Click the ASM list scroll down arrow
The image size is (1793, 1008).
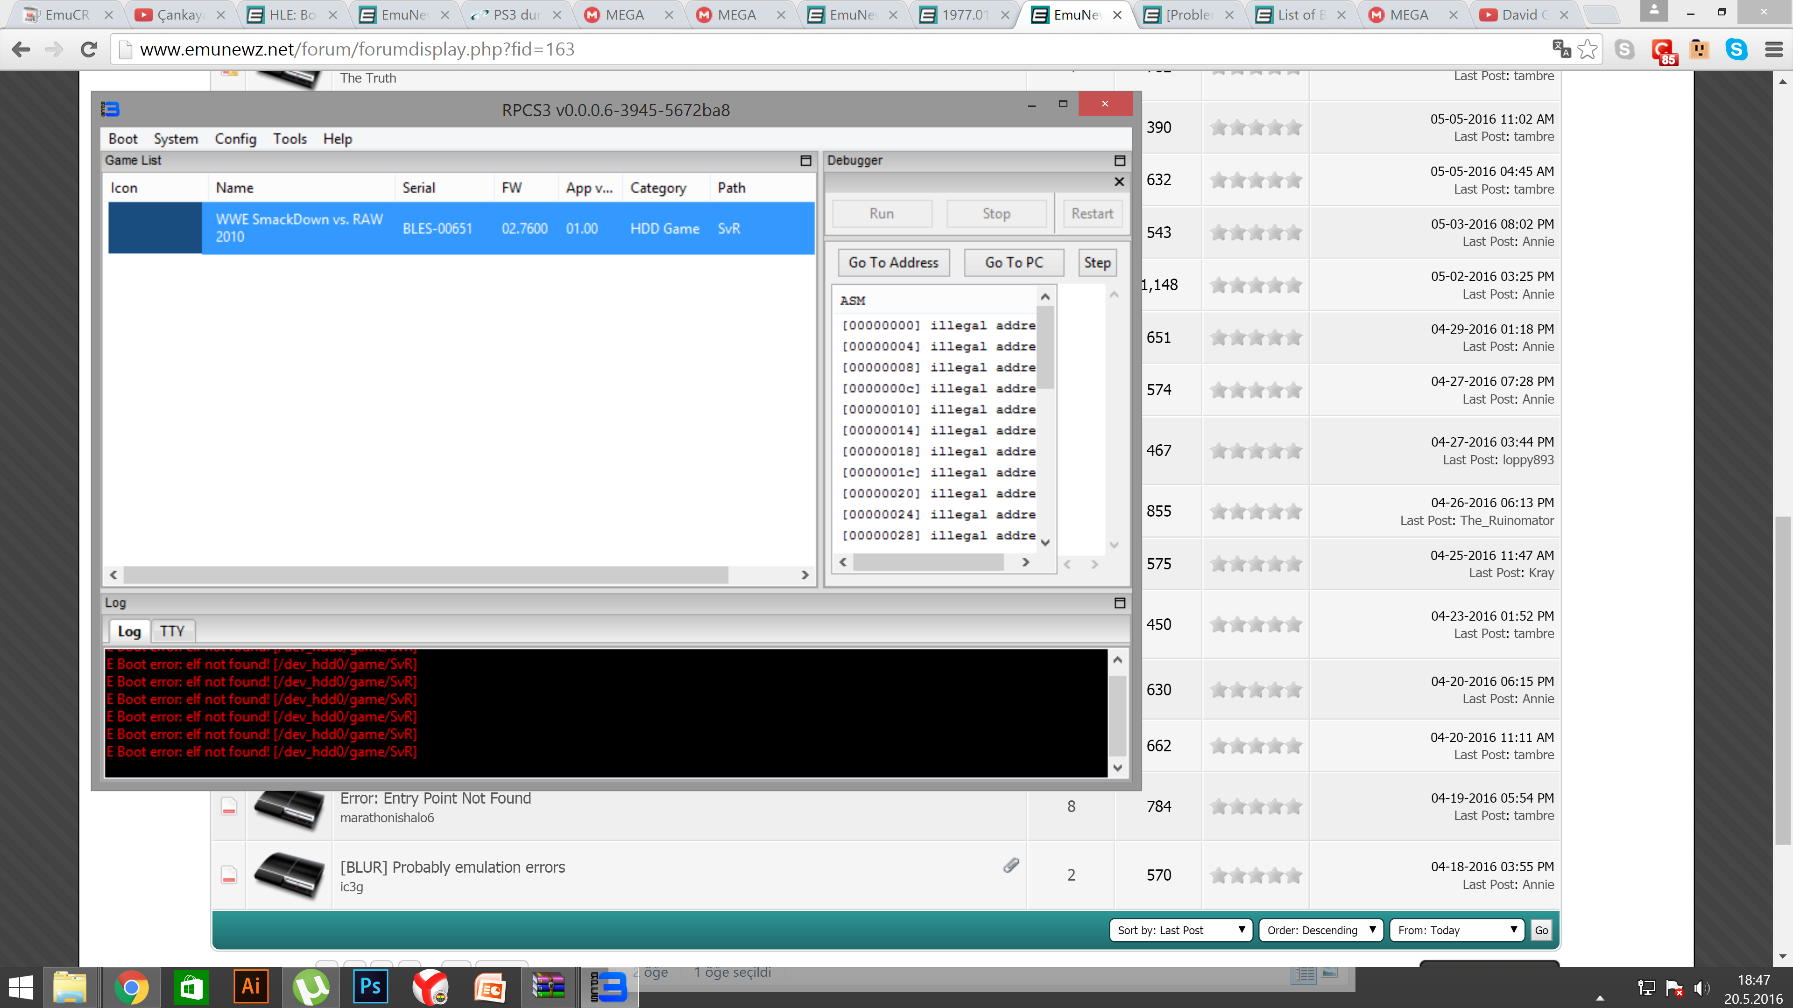pos(1045,542)
